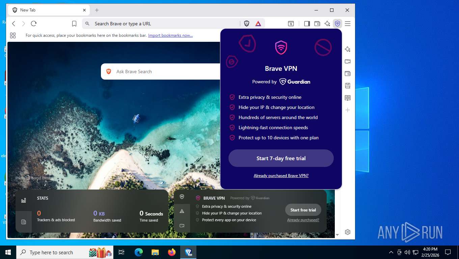Image resolution: width=459 pixels, height=259 pixels.
Task: Open a new tab with plus button
Action: (x=97, y=10)
